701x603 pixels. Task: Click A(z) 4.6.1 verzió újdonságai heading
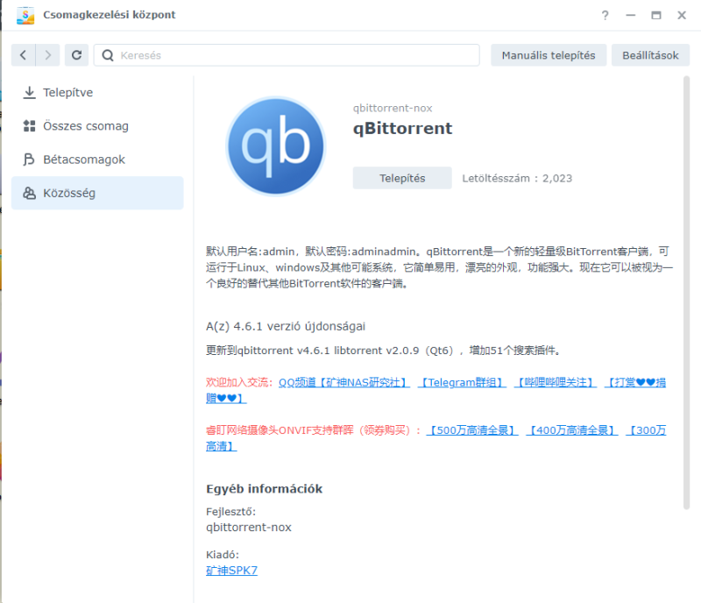click(x=286, y=326)
